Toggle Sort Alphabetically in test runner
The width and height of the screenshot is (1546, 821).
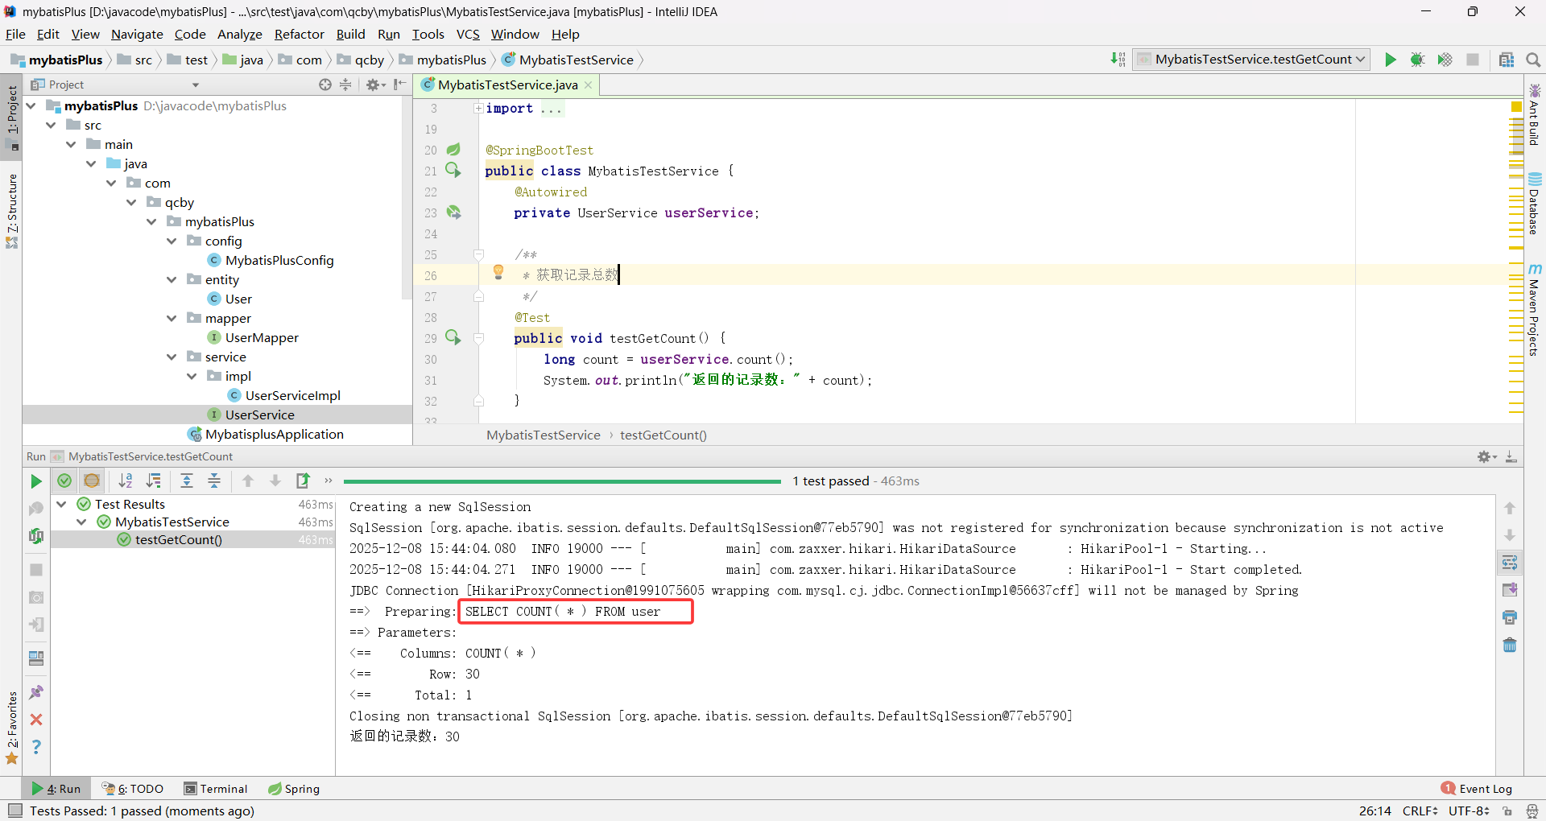point(126,481)
